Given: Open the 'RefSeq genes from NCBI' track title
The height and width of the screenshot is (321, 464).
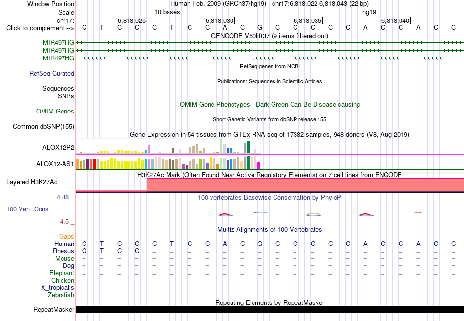Looking at the screenshot, I should tap(270, 66).
